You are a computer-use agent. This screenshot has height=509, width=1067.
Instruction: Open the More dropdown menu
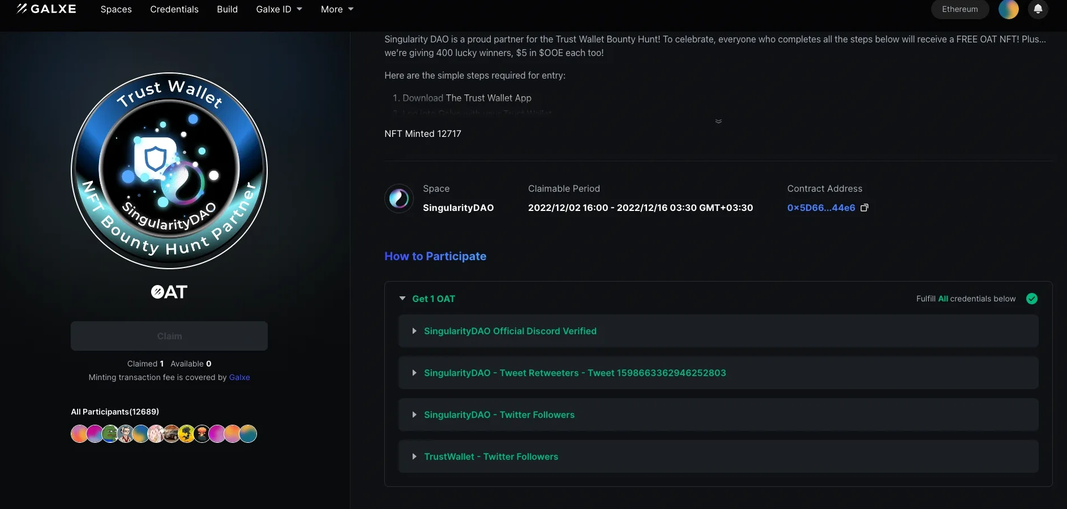tap(337, 9)
